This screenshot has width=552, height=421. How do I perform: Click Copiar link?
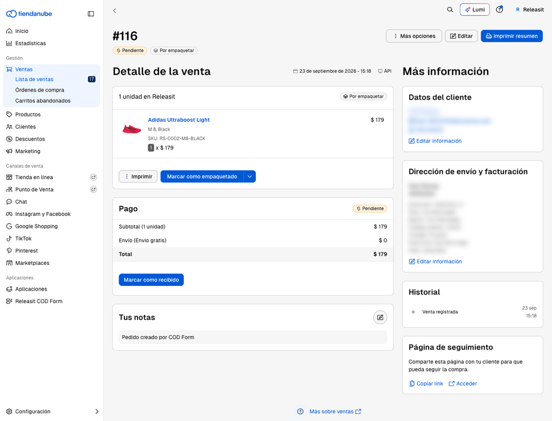(x=426, y=384)
